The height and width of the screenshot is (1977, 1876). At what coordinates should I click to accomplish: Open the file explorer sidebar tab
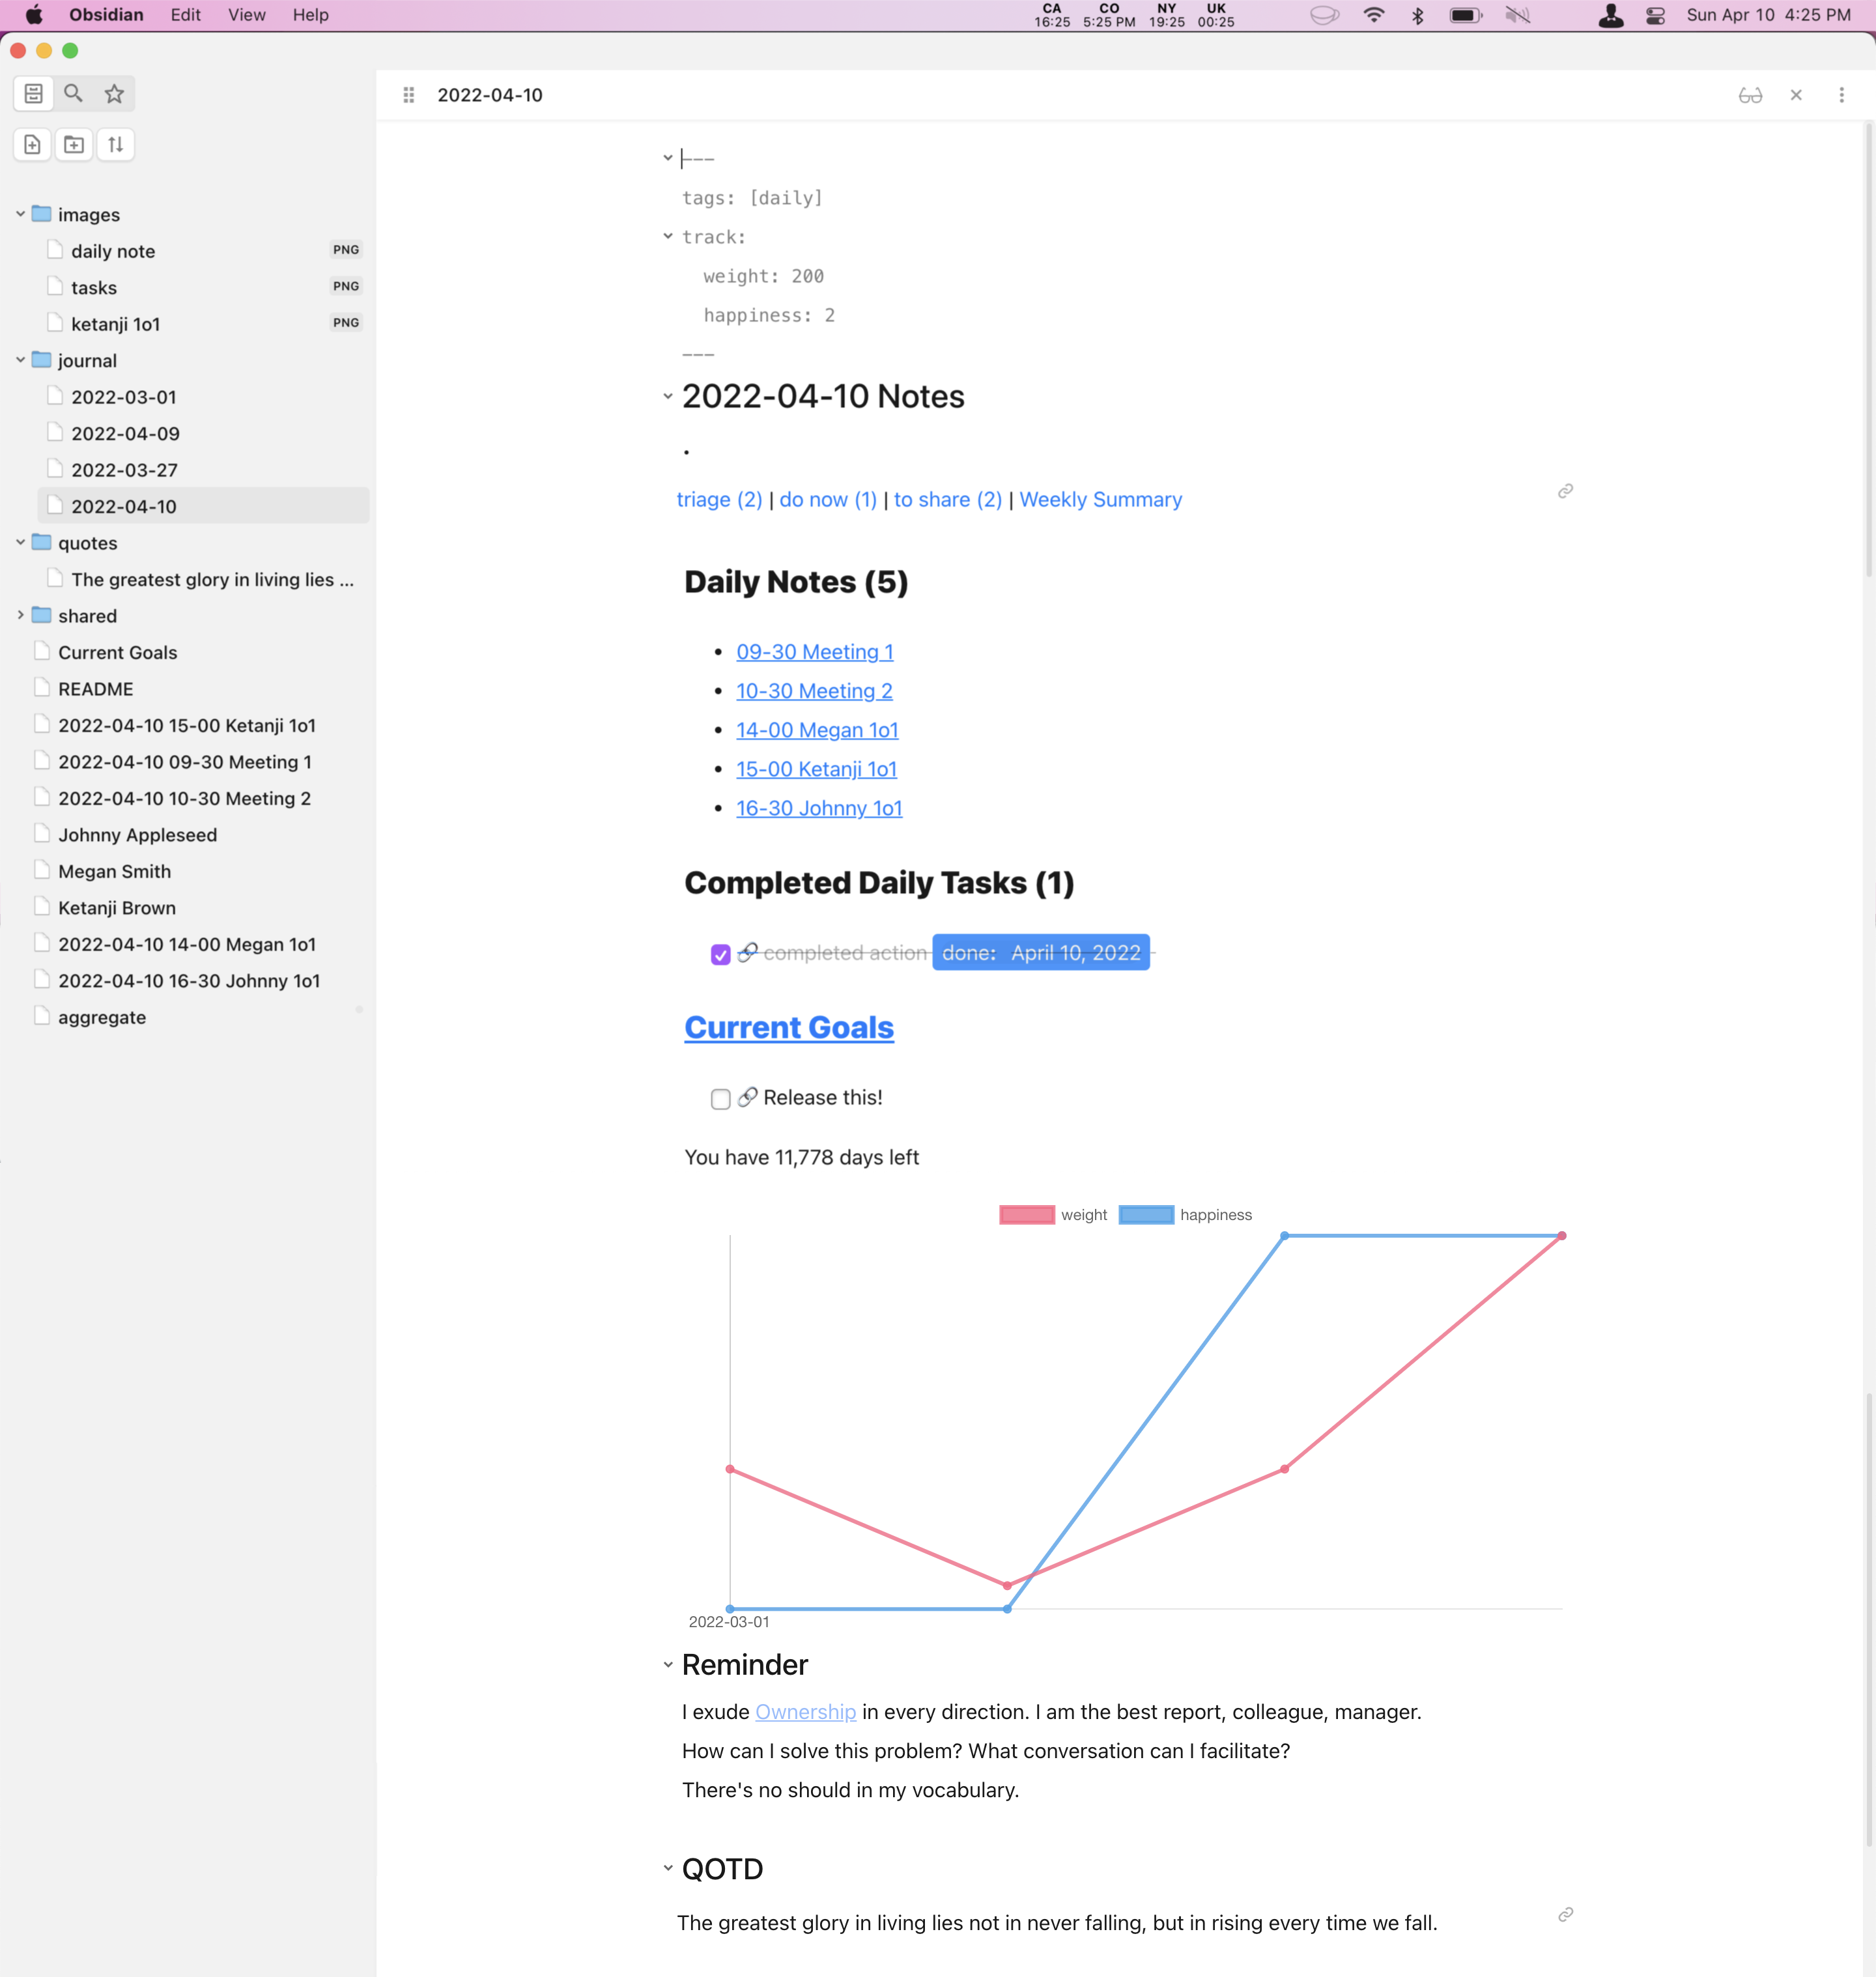click(33, 94)
